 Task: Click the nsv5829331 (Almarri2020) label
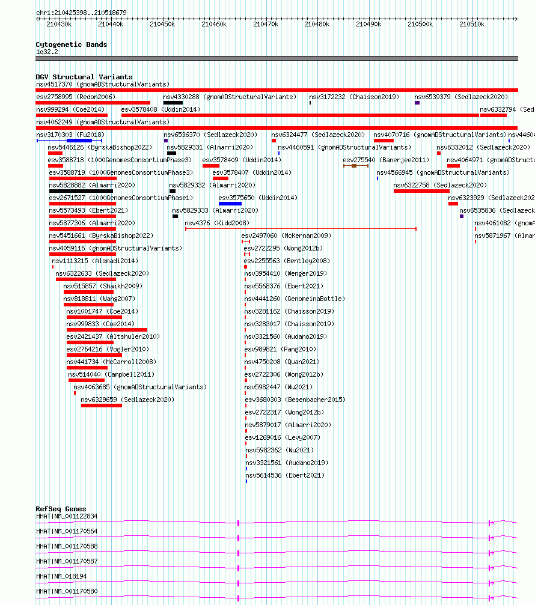[210, 147]
